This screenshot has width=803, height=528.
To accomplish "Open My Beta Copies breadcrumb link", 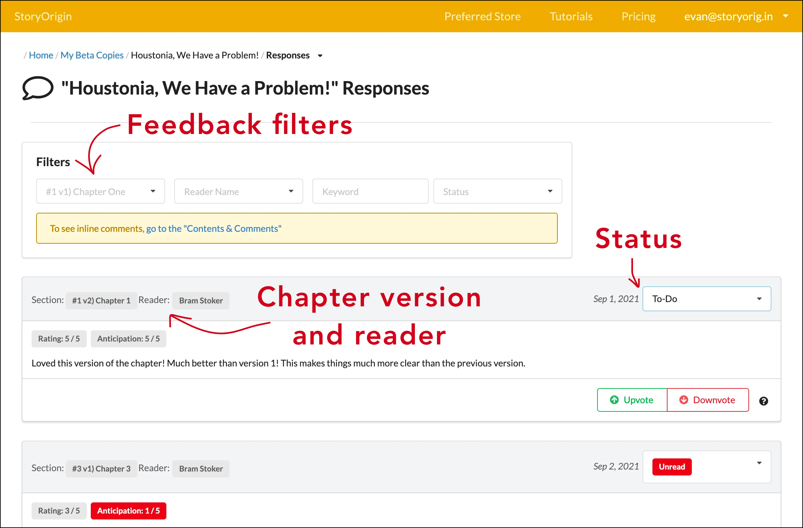I will pyautogui.click(x=92, y=55).
